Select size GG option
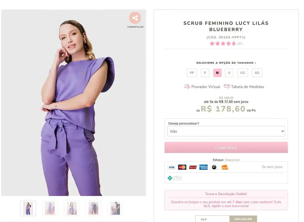304x222 pixels. point(242,73)
